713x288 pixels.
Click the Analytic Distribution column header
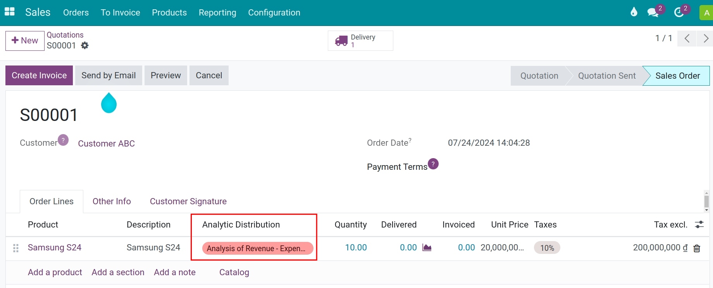241,224
